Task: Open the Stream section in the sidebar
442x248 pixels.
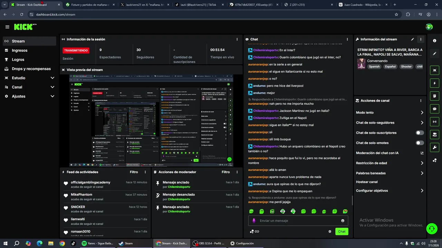Action: pos(29,41)
